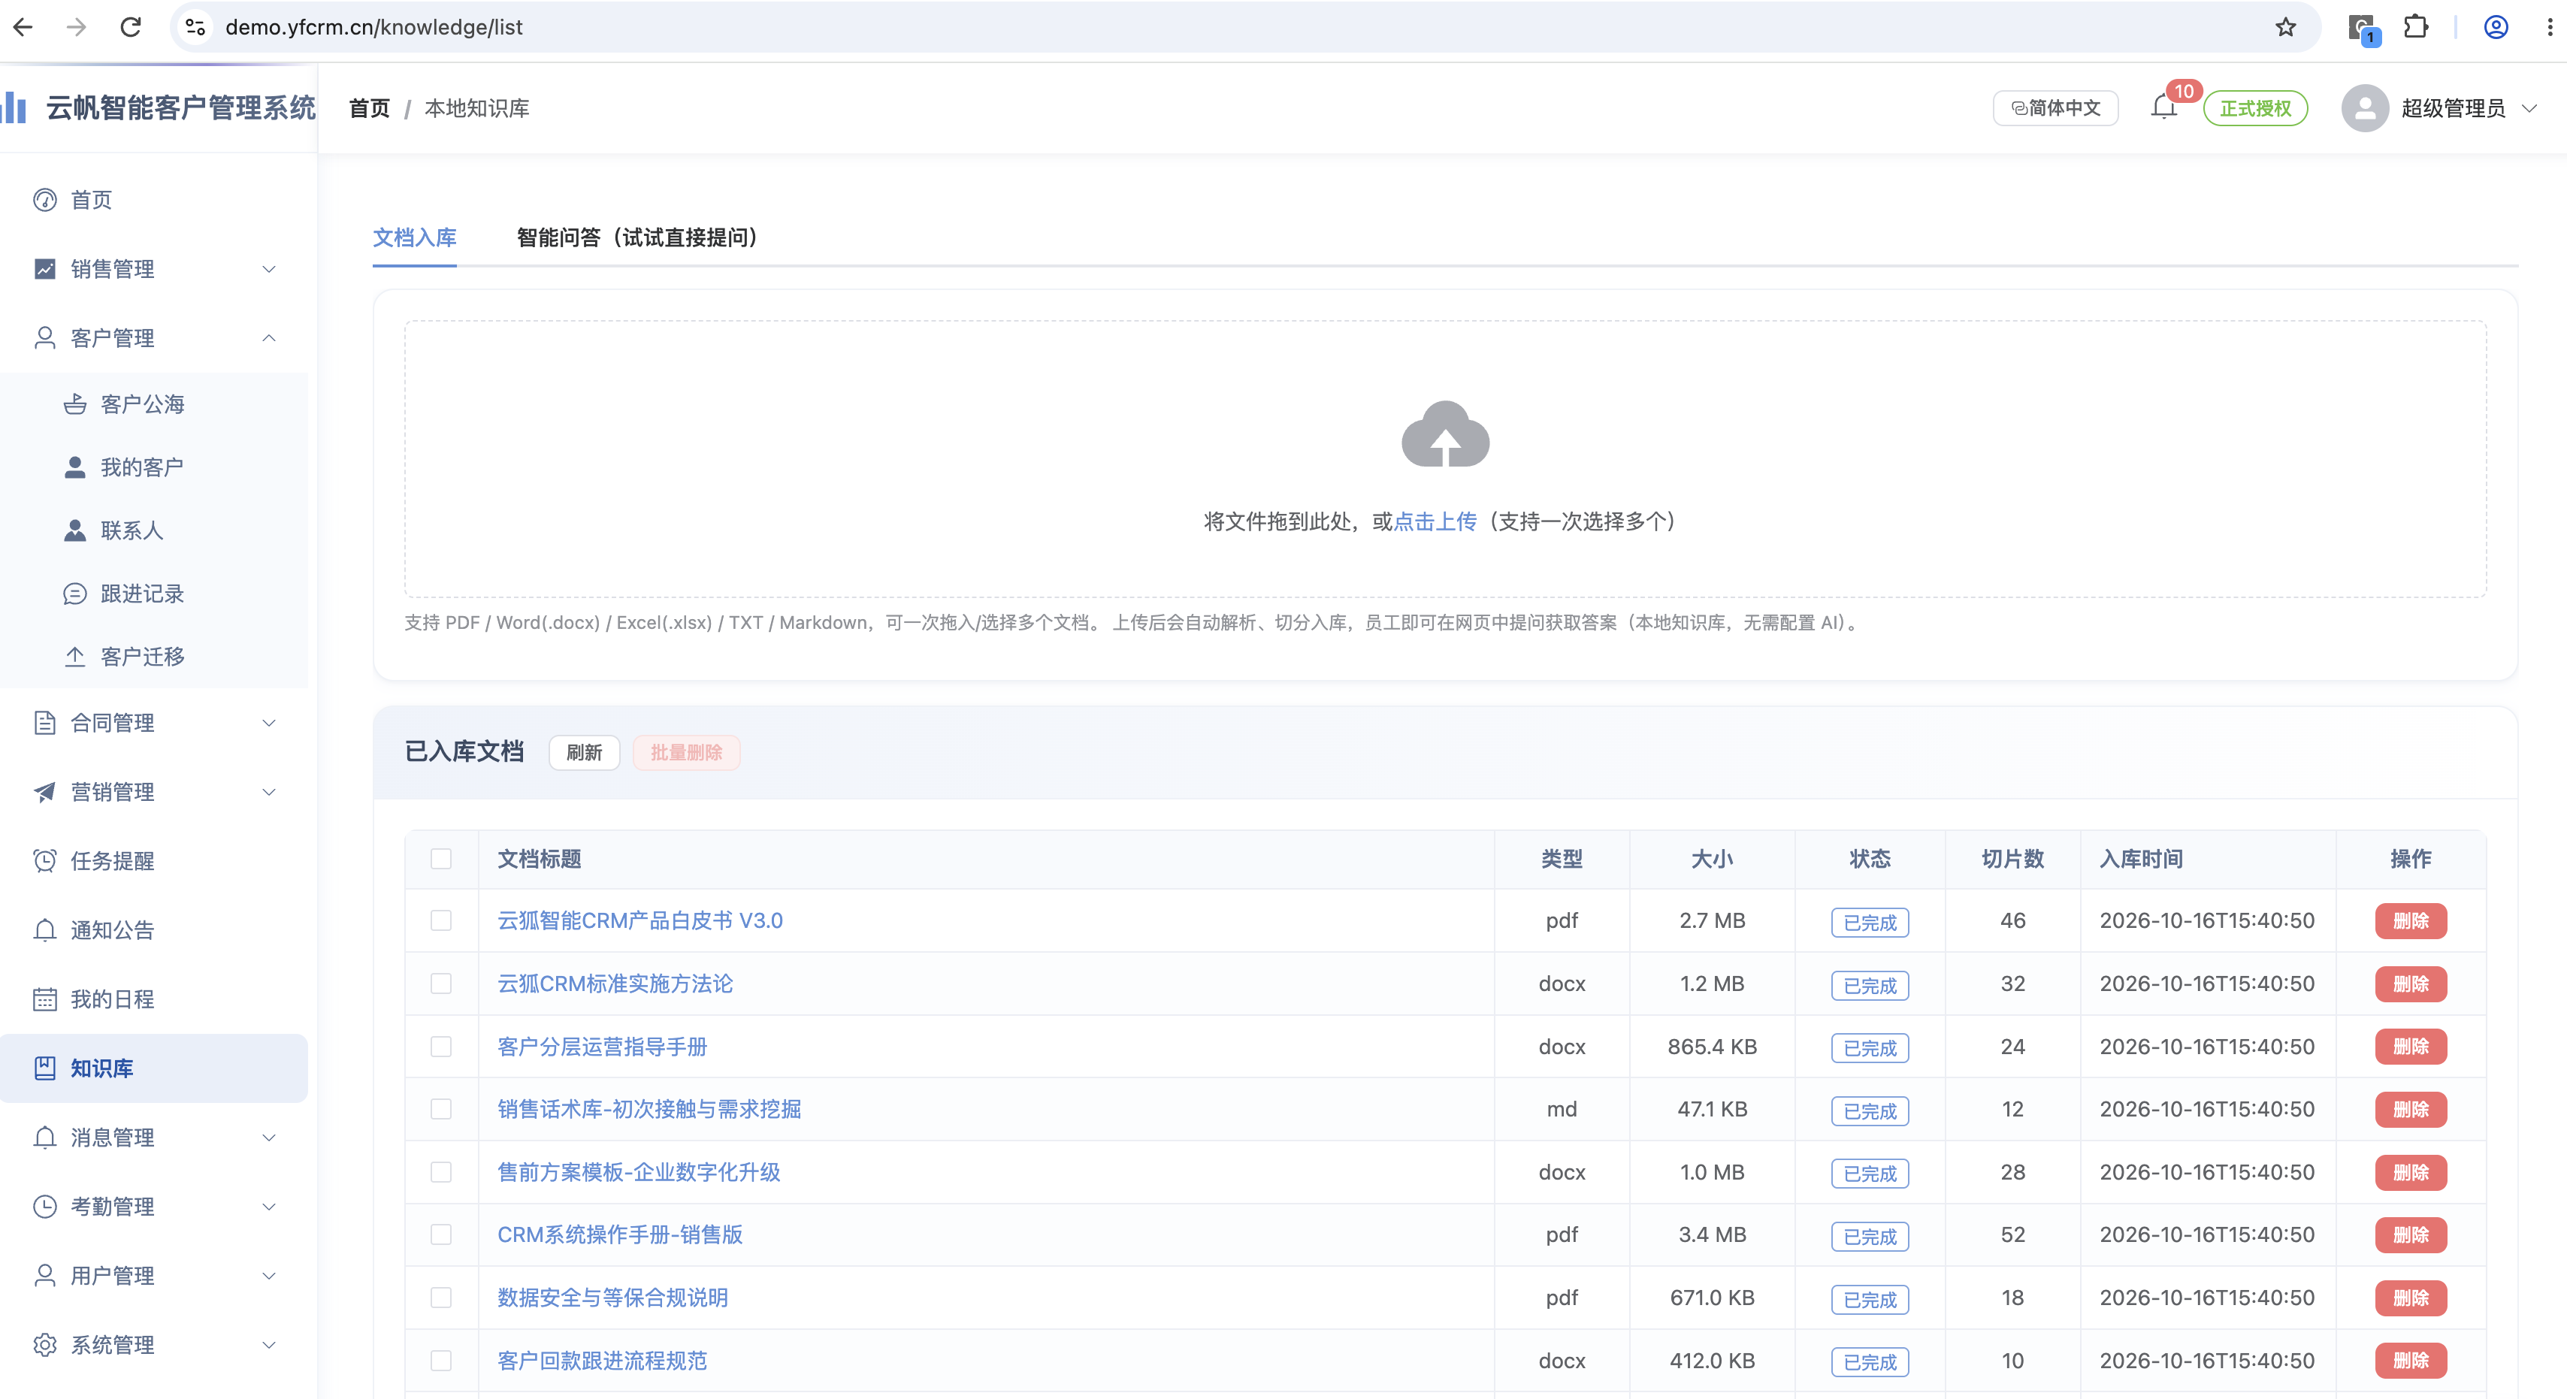Open 通知公告 in sidebar
Screen dimensions: 2567x1399
[153, 929]
